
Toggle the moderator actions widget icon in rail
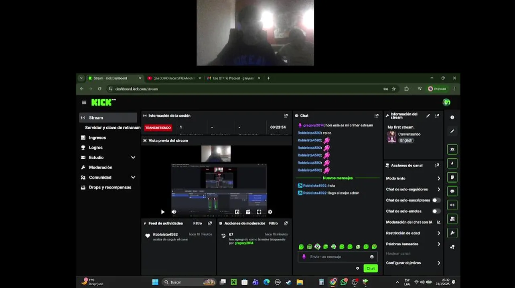[x=452, y=219]
